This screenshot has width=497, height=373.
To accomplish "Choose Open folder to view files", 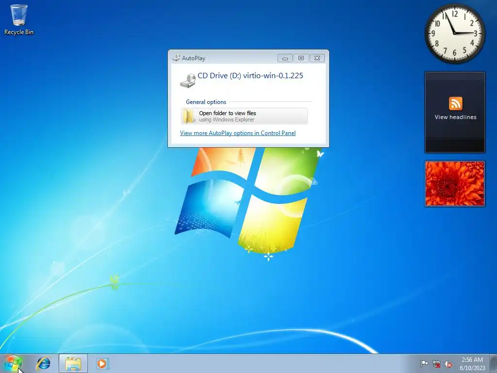I will [x=244, y=116].
